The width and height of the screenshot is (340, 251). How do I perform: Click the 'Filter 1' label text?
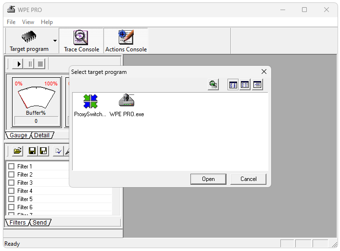25,167
